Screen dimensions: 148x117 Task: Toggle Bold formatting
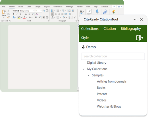[14, 14]
